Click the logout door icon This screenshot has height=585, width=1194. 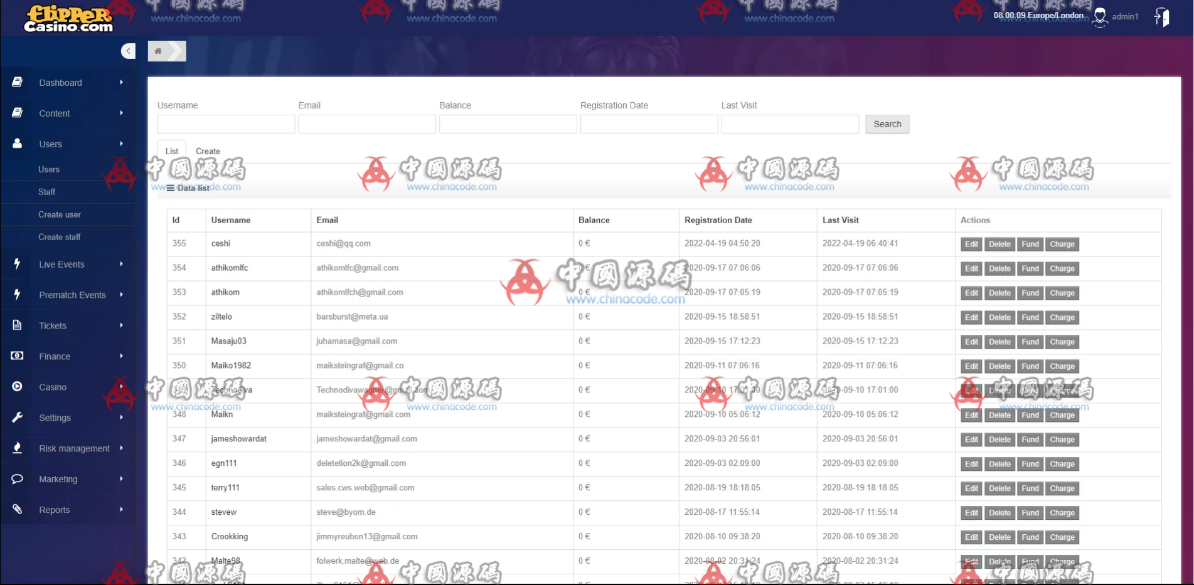(1162, 17)
